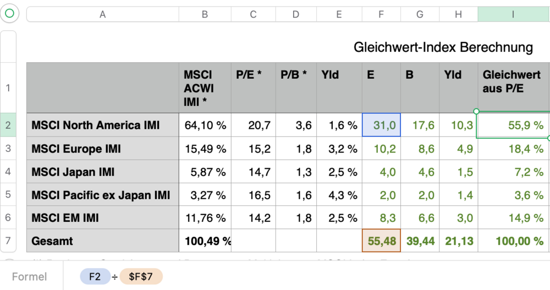Image resolution: width=550 pixels, height=290 pixels.
Task: Select column E header
Action: click(x=339, y=15)
